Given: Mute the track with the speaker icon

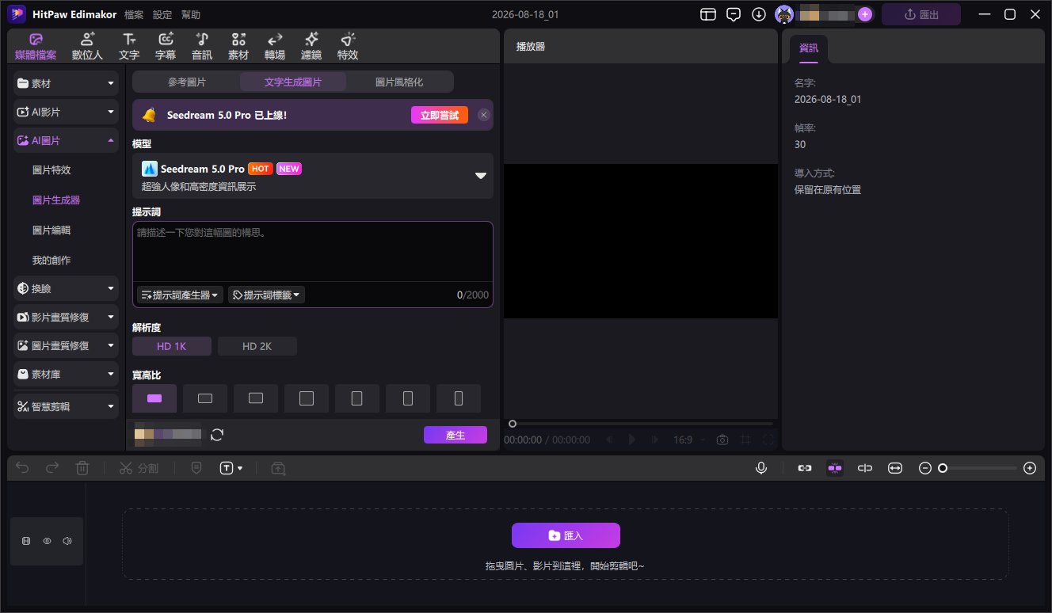Looking at the screenshot, I should click(x=67, y=541).
